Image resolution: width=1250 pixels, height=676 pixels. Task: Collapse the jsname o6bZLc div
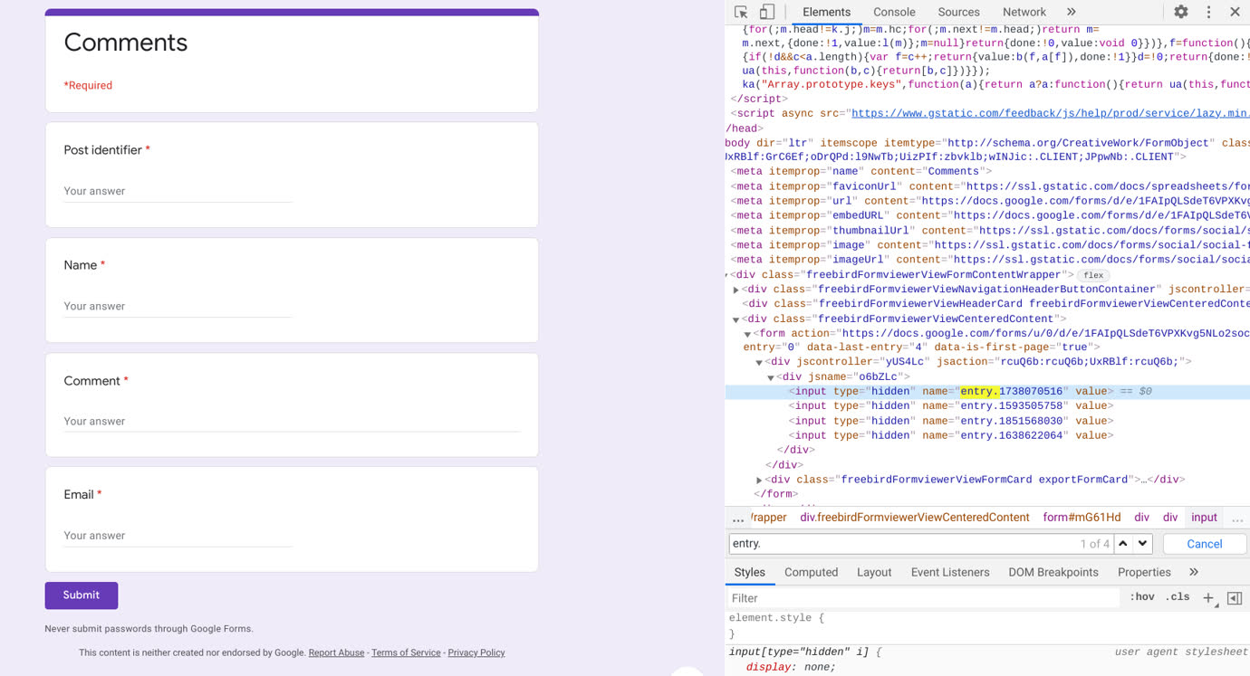click(x=771, y=377)
